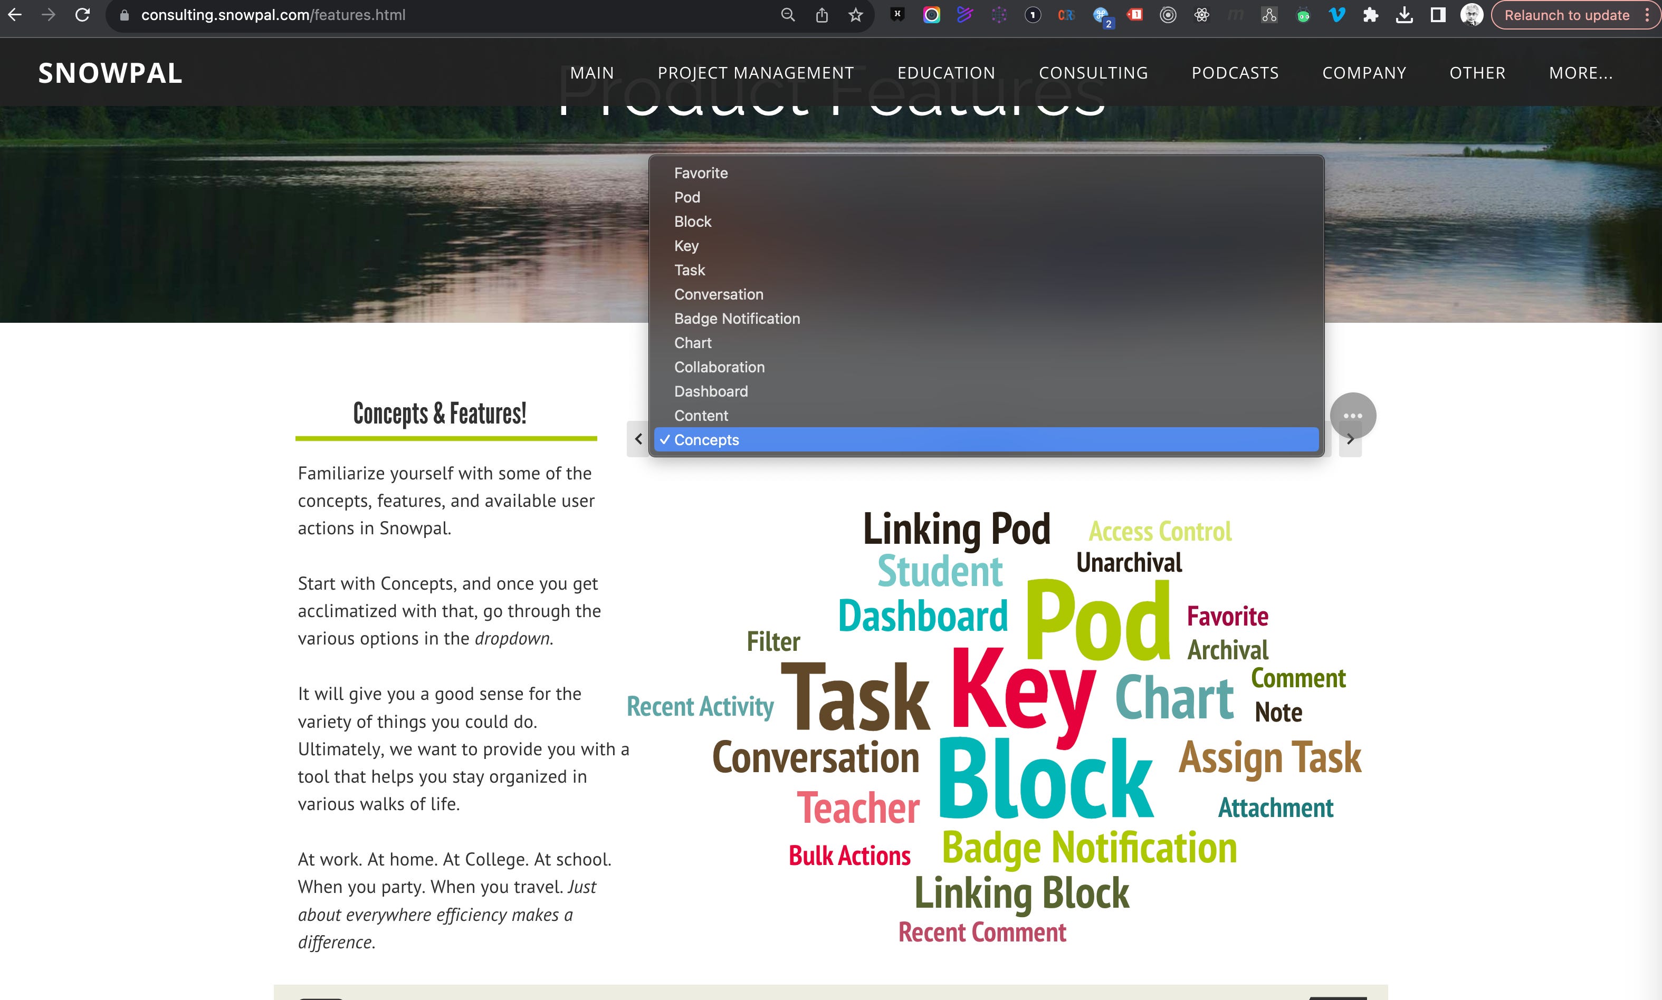Select the Dashboard dropdown option
This screenshot has height=1000, width=1662.
pyautogui.click(x=710, y=391)
